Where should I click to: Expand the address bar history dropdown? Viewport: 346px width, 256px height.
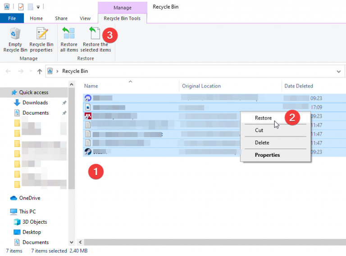(x=339, y=71)
